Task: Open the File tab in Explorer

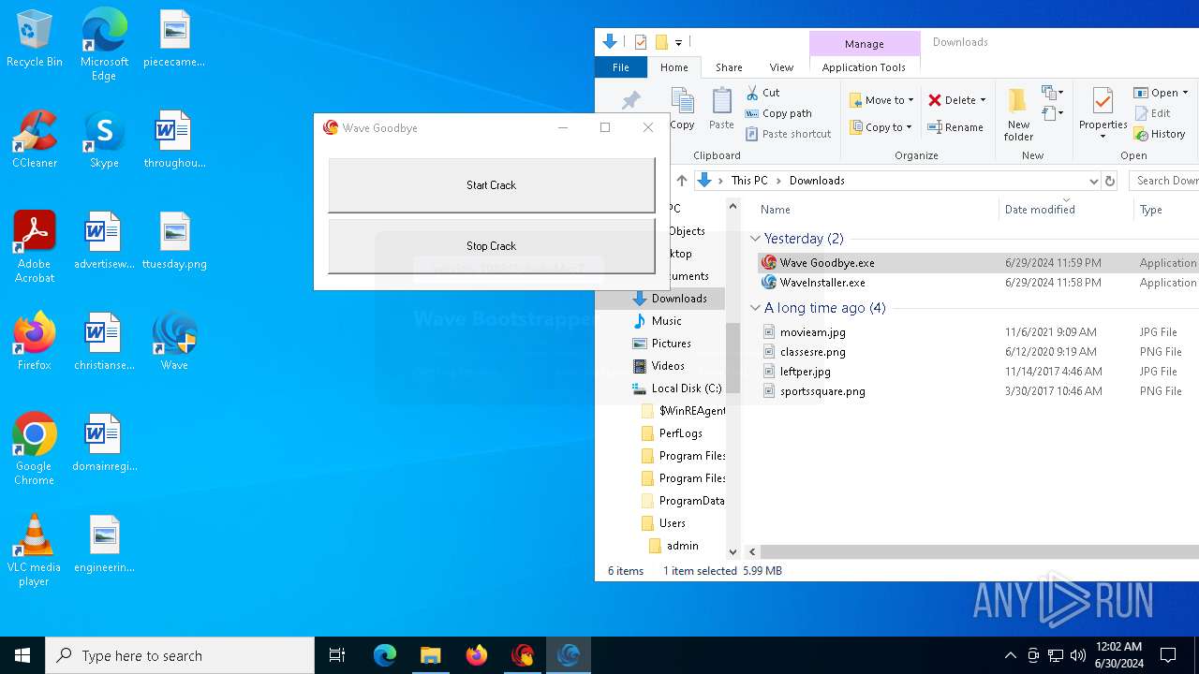Action: tap(620, 67)
